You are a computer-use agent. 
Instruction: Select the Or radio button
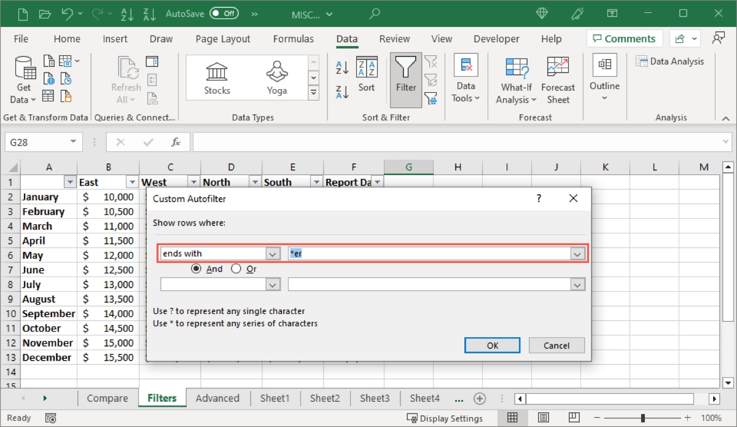pyautogui.click(x=236, y=268)
